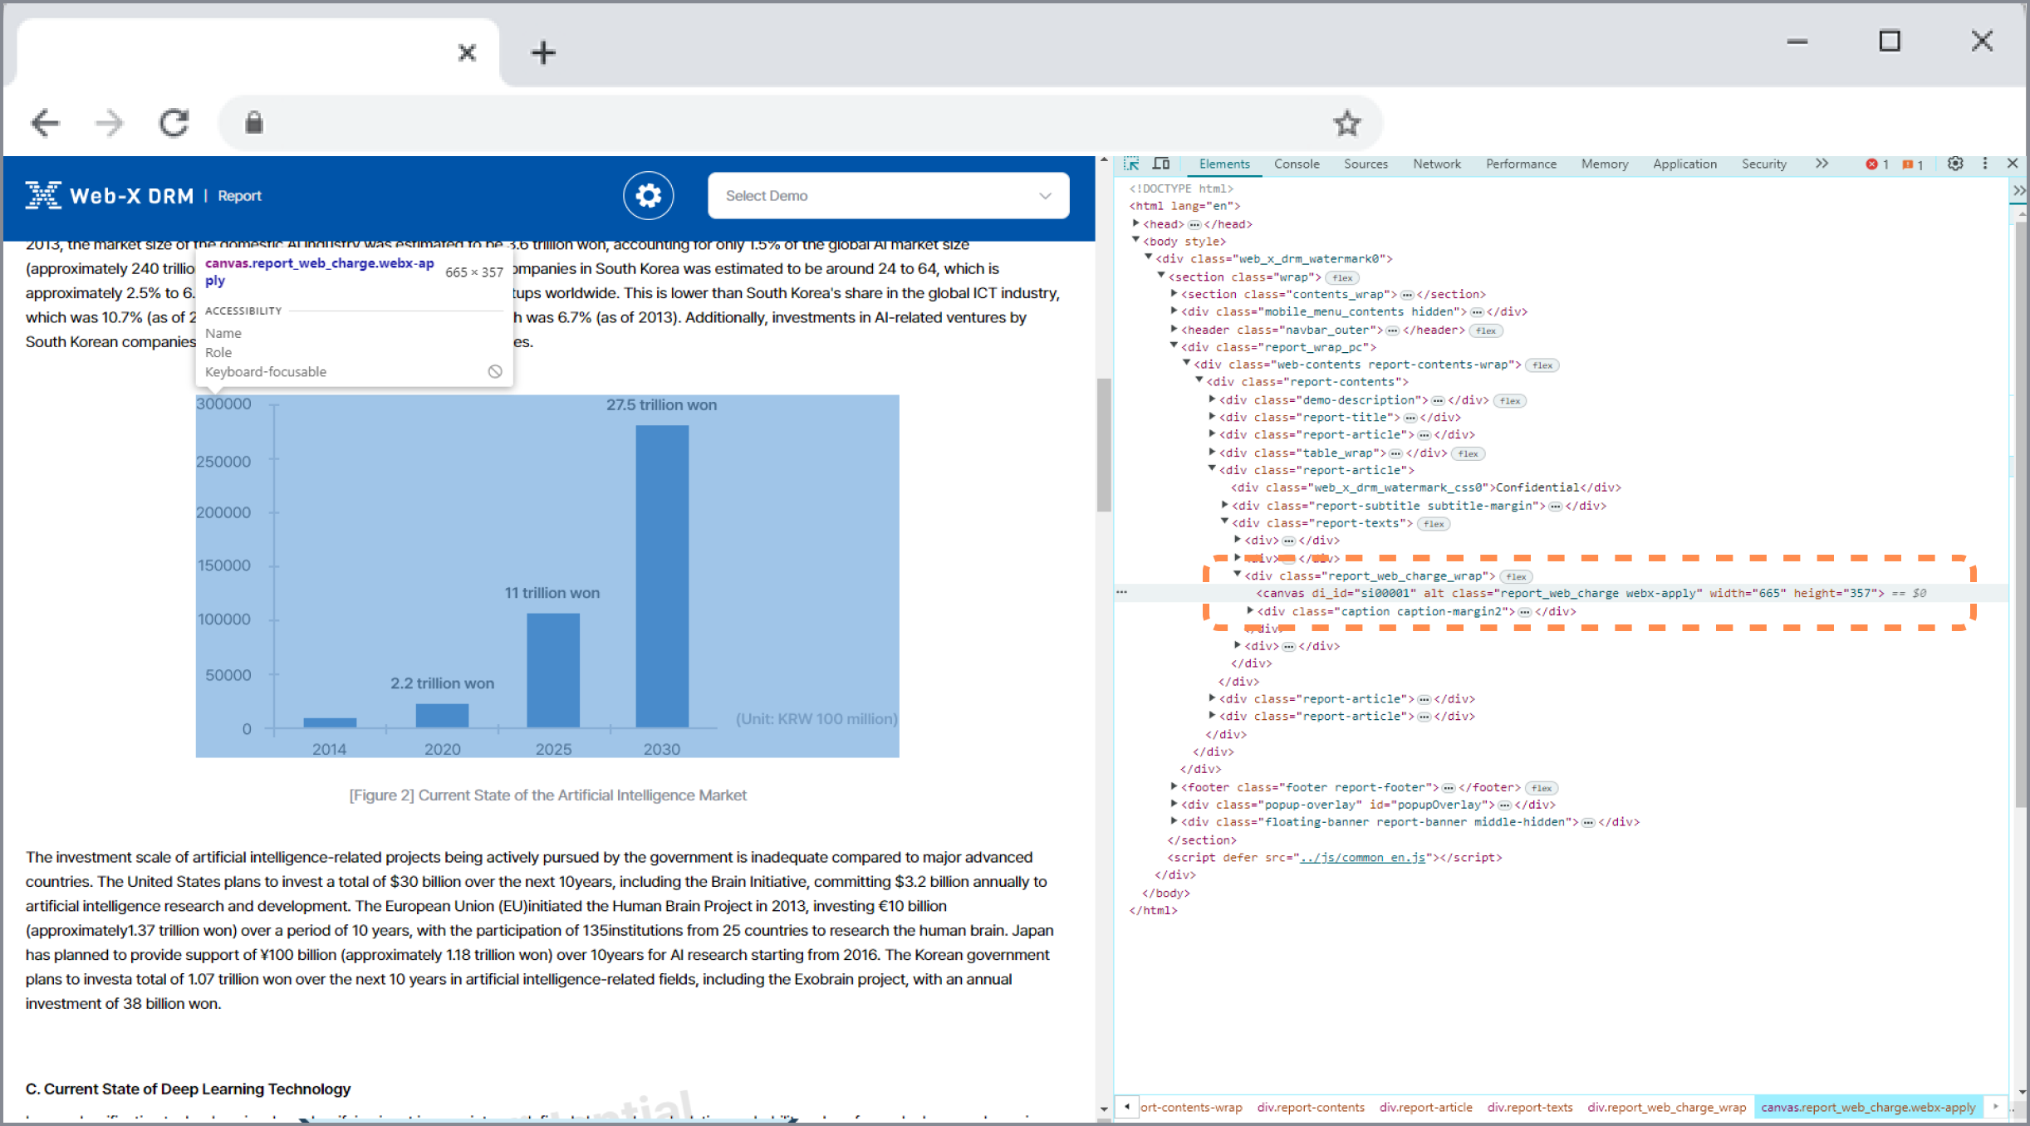Expand div mobile_menu_contents hidden node
The height and width of the screenshot is (1126, 2030).
tap(1174, 311)
